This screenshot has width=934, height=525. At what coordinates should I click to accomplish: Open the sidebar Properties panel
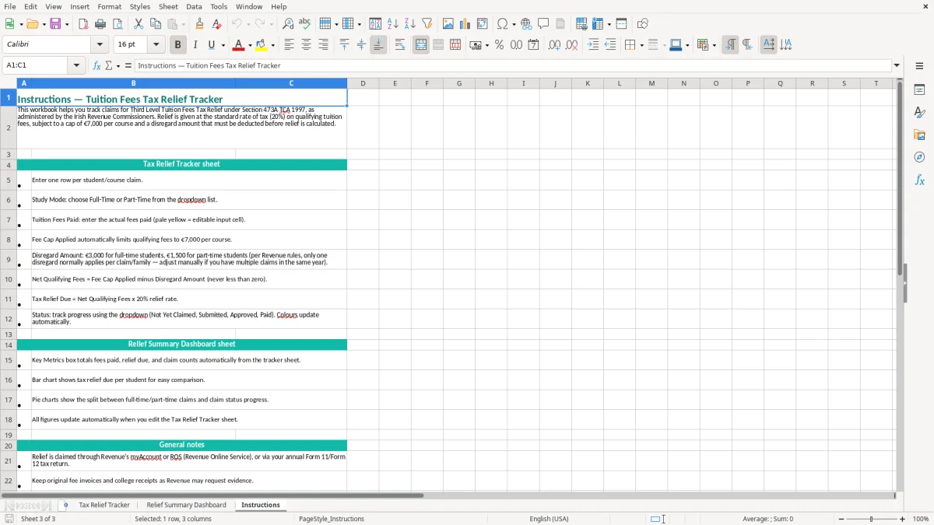919,89
